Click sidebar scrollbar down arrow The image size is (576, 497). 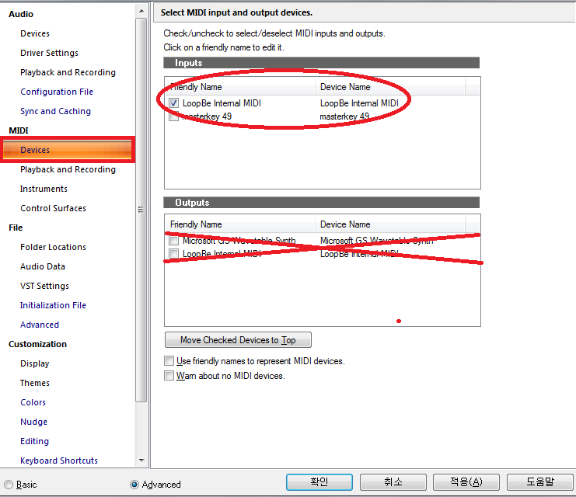click(141, 461)
